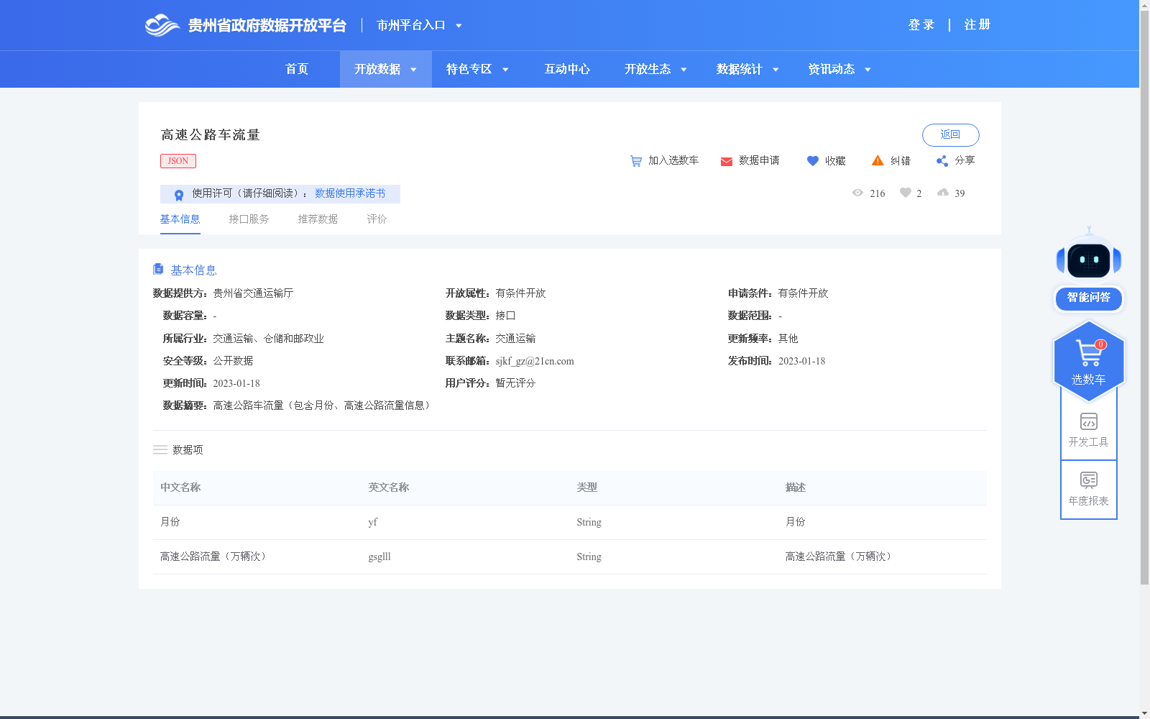Open the 数据使用承诺书 link
Image resolution: width=1150 pixels, height=719 pixels.
(350, 193)
